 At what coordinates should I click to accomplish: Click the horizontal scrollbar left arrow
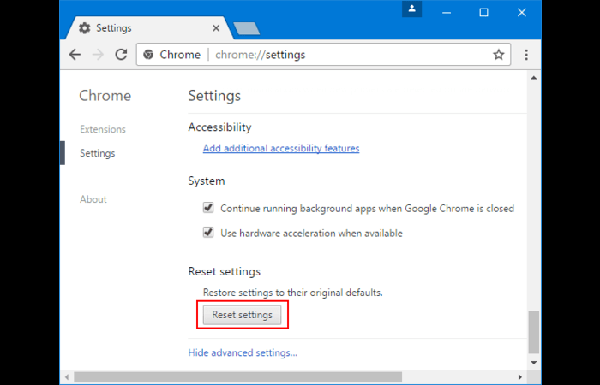[67, 377]
